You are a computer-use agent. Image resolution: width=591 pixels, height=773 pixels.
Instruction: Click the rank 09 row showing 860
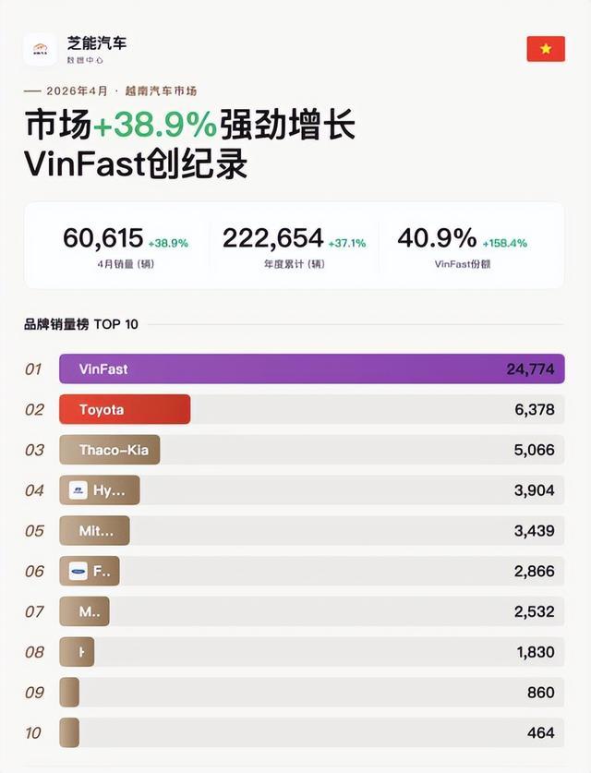[x=312, y=692]
